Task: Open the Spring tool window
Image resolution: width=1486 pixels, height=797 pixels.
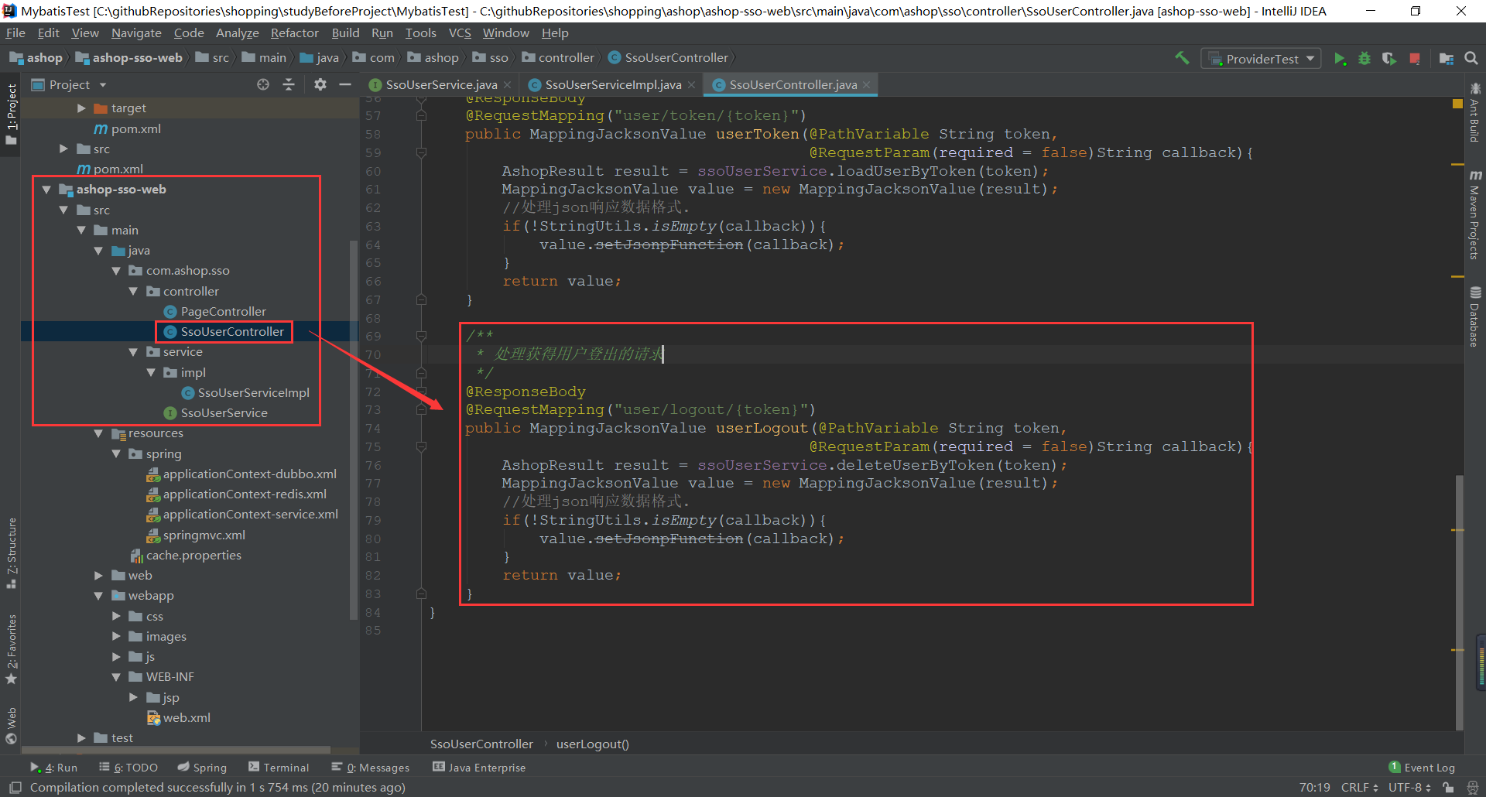Action: click(202, 768)
